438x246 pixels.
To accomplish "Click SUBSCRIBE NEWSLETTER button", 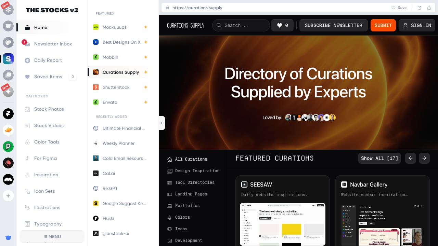I will (x=333, y=25).
